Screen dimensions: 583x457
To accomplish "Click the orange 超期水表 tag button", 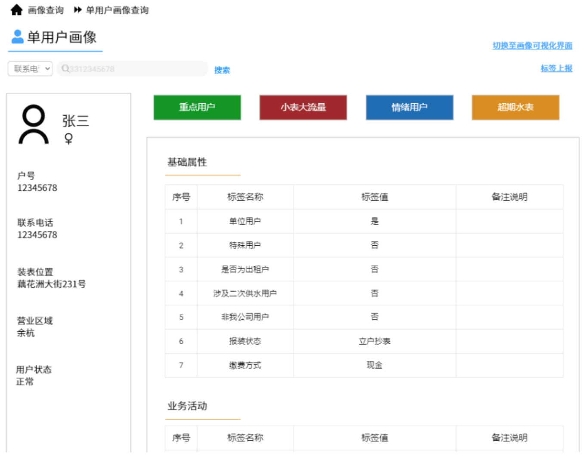I will click(x=515, y=107).
